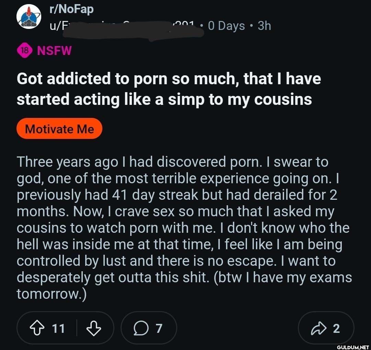Click the pink 18+ badge icon
Image resolution: width=371 pixels, height=350 pixels.
[24, 51]
